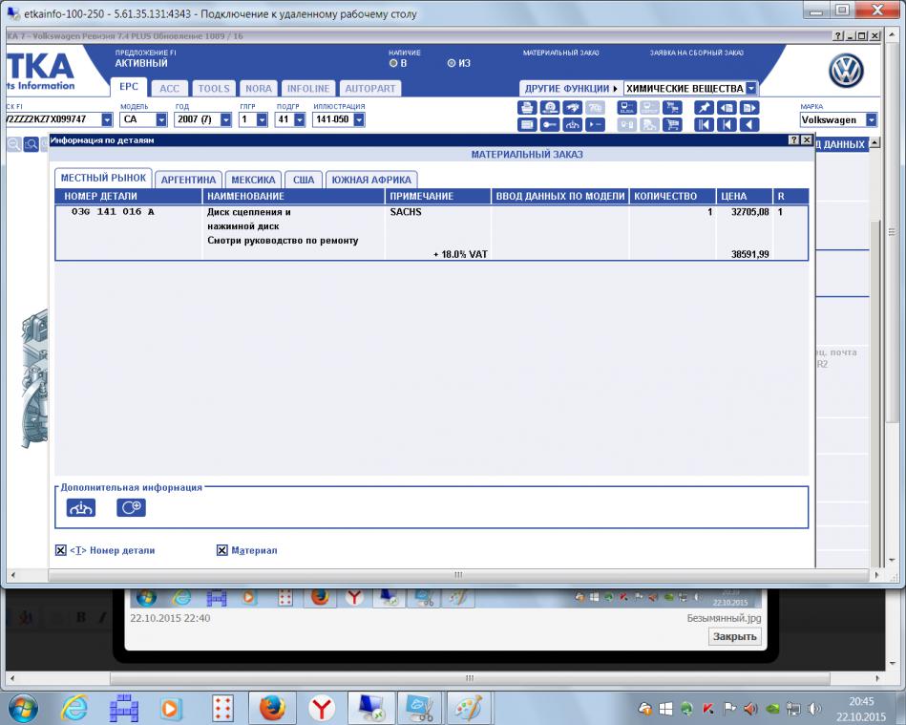Click the active zoom magnifier icon beside the illustration
The width and height of the screenshot is (906, 725).
[x=32, y=144]
